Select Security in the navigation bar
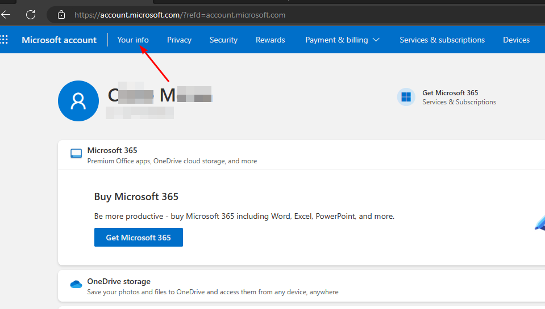Viewport: 545px width, 309px height. click(x=223, y=40)
